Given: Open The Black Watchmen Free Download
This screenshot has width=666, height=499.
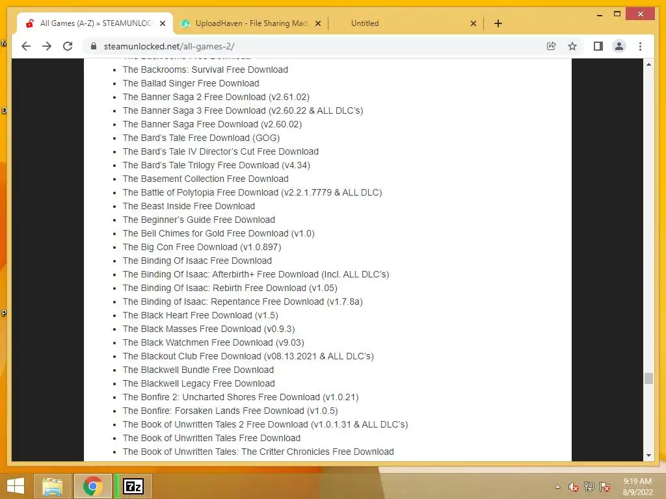Looking at the screenshot, I should [x=213, y=342].
